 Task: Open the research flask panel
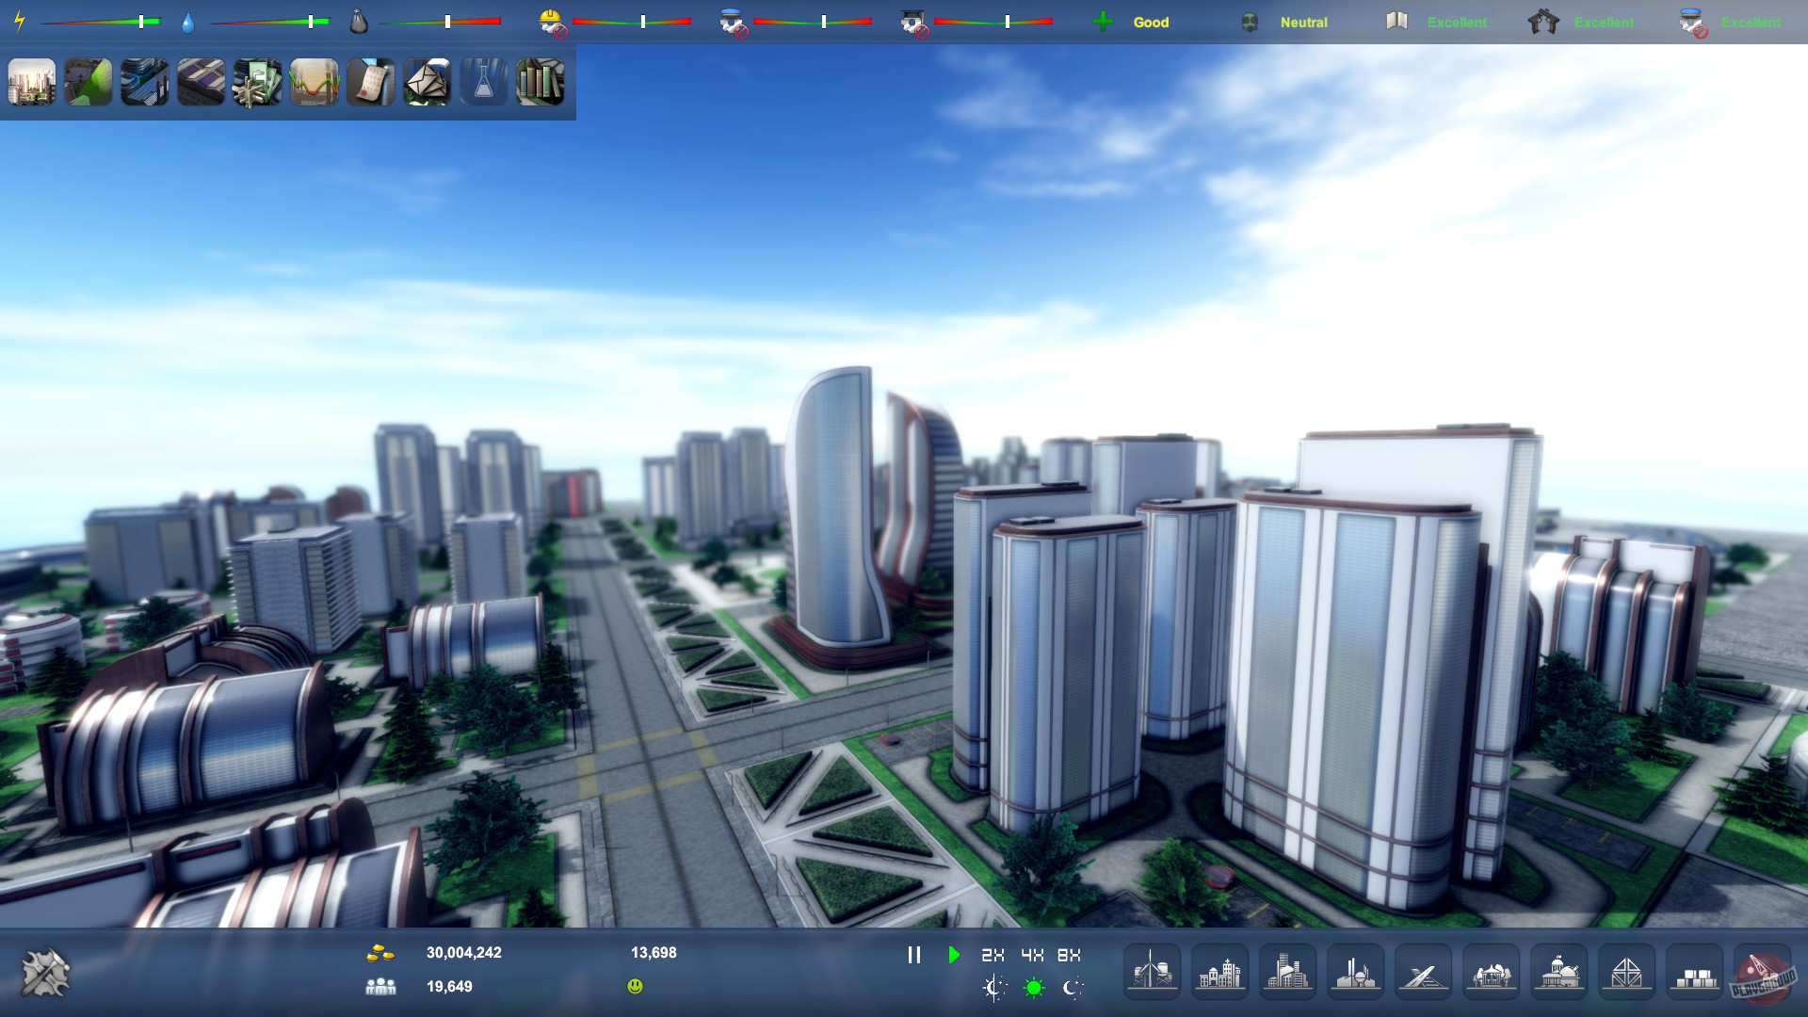click(x=483, y=83)
